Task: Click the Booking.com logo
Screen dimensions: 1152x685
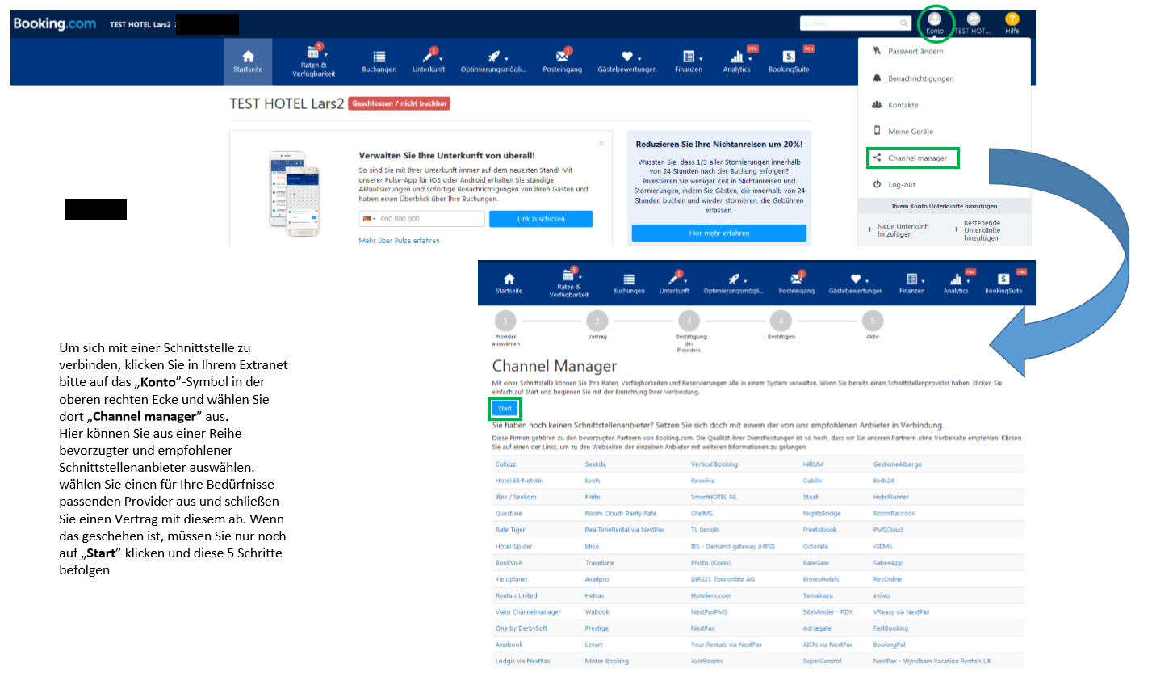Action: [54, 24]
